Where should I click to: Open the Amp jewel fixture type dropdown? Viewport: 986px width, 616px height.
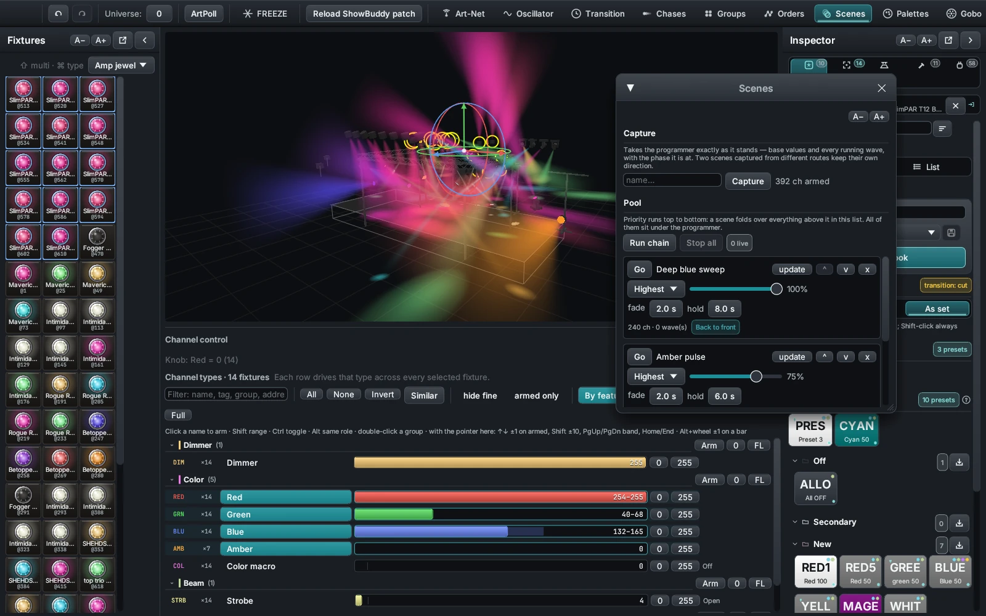tap(121, 65)
